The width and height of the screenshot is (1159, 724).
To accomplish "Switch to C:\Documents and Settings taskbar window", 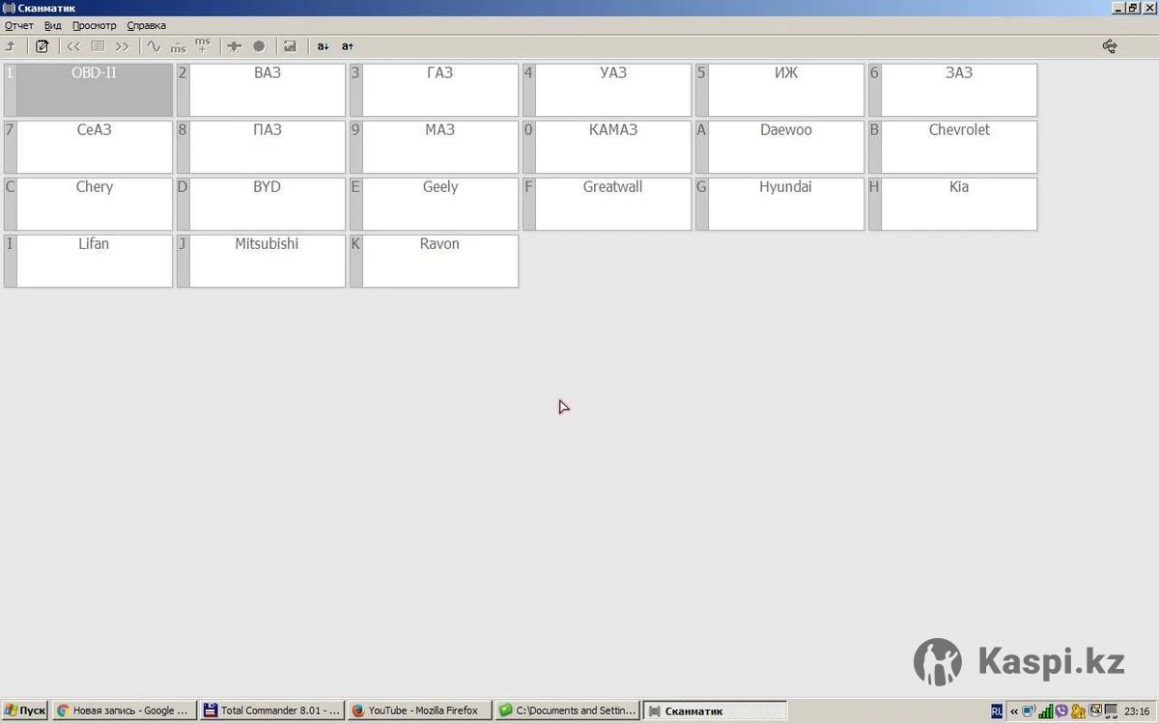I will 567,710.
